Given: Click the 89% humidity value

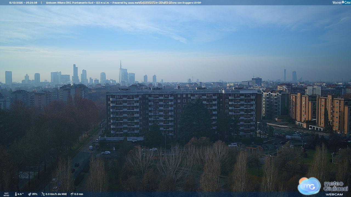Looking at the screenshot, I should 35,194.
